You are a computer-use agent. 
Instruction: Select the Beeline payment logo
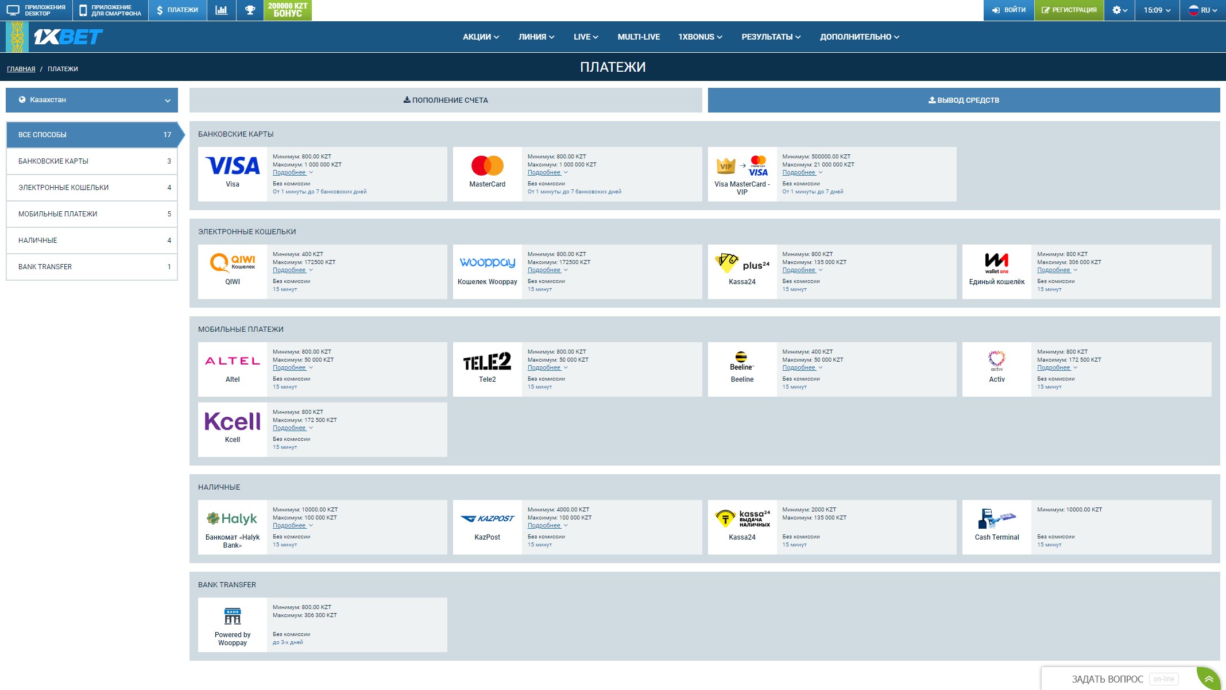point(742,360)
